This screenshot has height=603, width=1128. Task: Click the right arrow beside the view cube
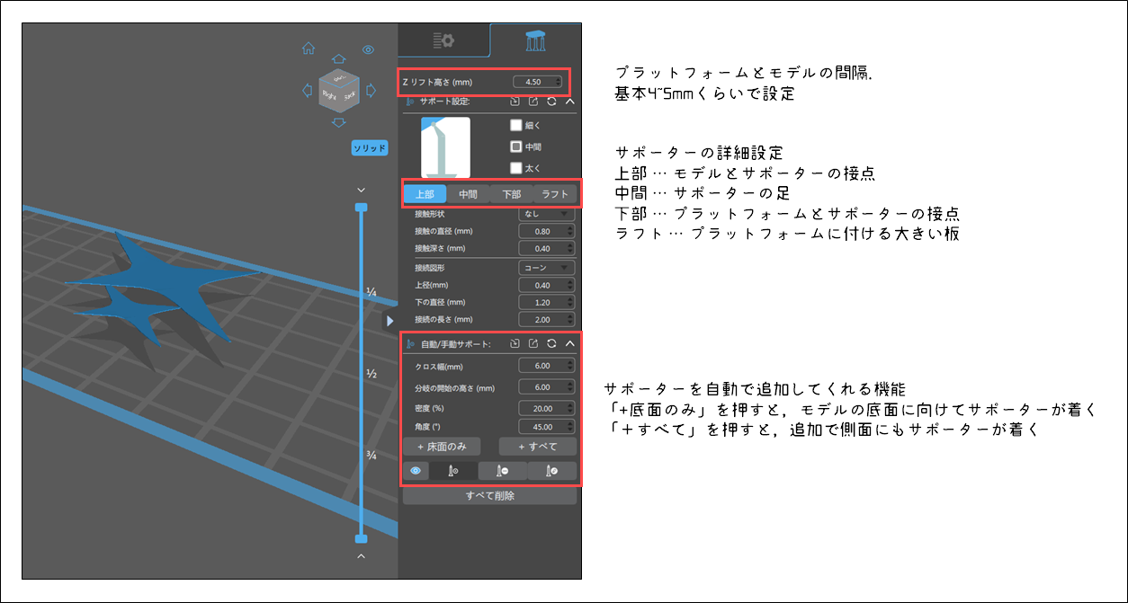(370, 91)
